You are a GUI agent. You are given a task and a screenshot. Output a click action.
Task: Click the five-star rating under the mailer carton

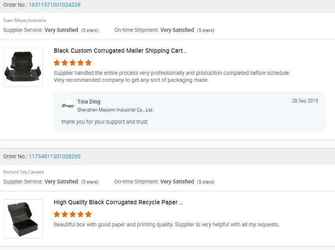pyautogui.click(x=73, y=63)
